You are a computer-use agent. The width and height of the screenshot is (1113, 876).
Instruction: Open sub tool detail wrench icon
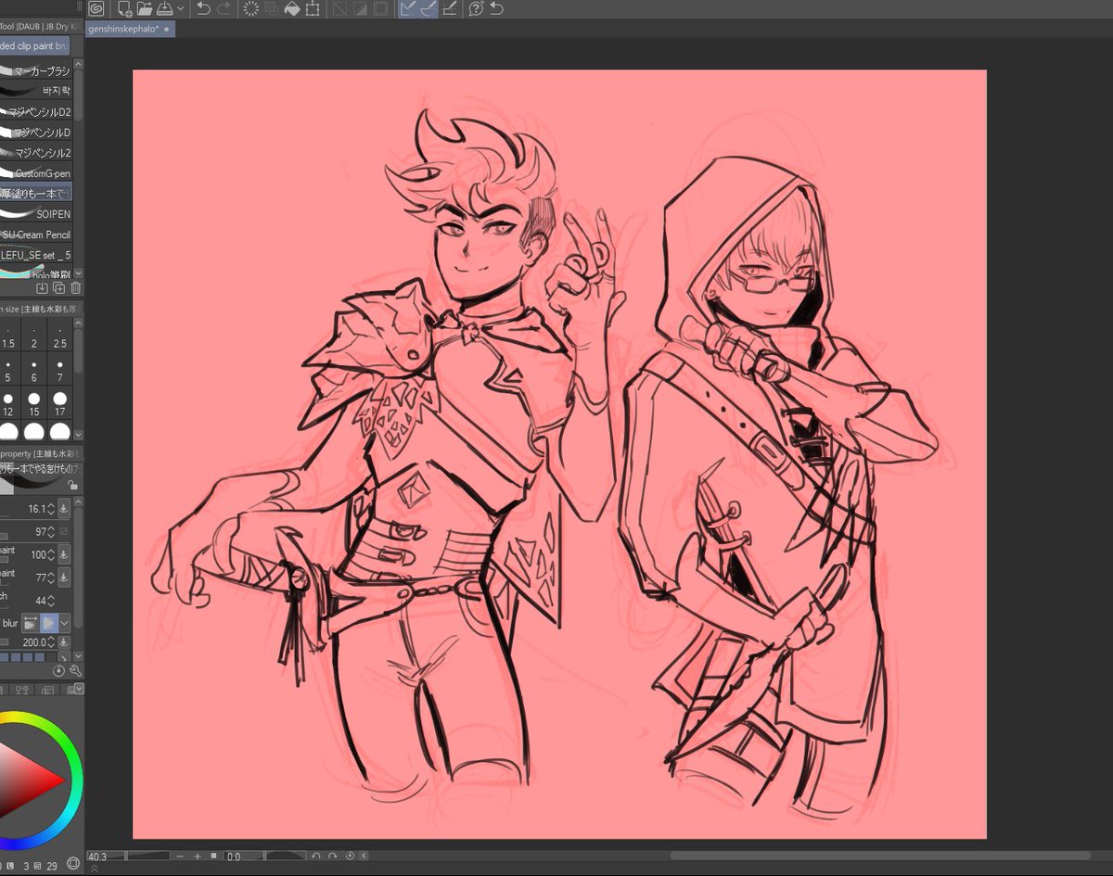75,670
